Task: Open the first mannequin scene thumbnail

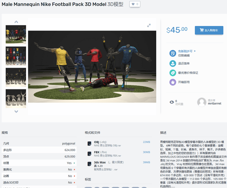Action: 16,35
